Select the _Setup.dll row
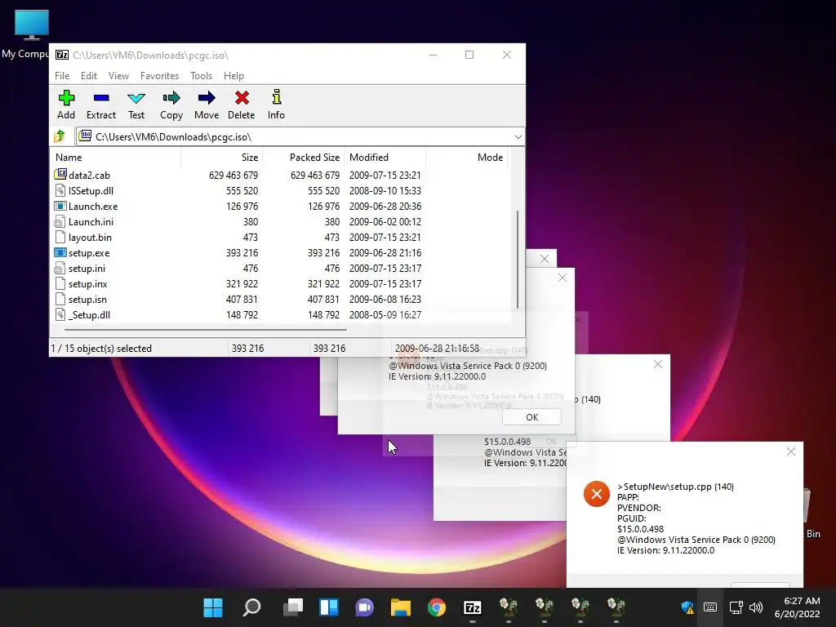Image resolution: width=836 pixels, height=627 pixels. pos(281,314)
